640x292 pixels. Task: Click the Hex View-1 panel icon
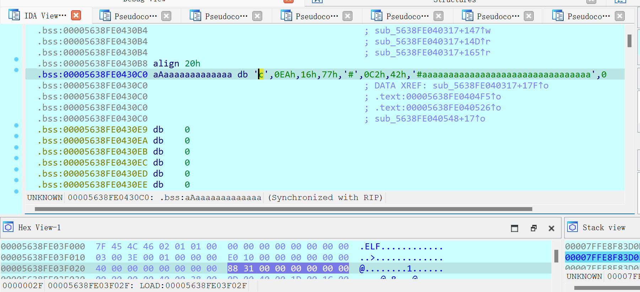(x=8, y=227)
